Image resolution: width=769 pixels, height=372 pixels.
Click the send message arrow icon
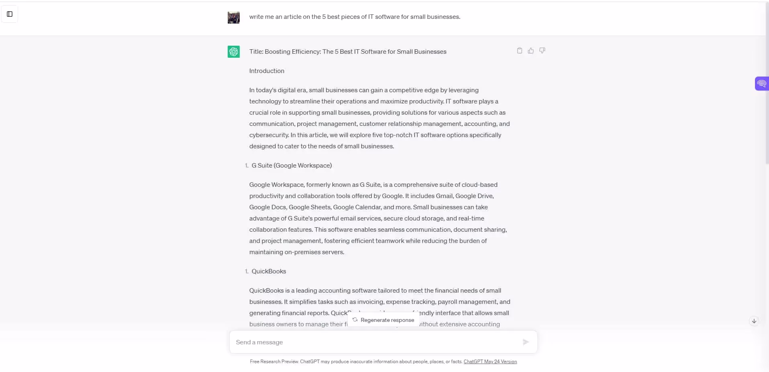point(525,342)
